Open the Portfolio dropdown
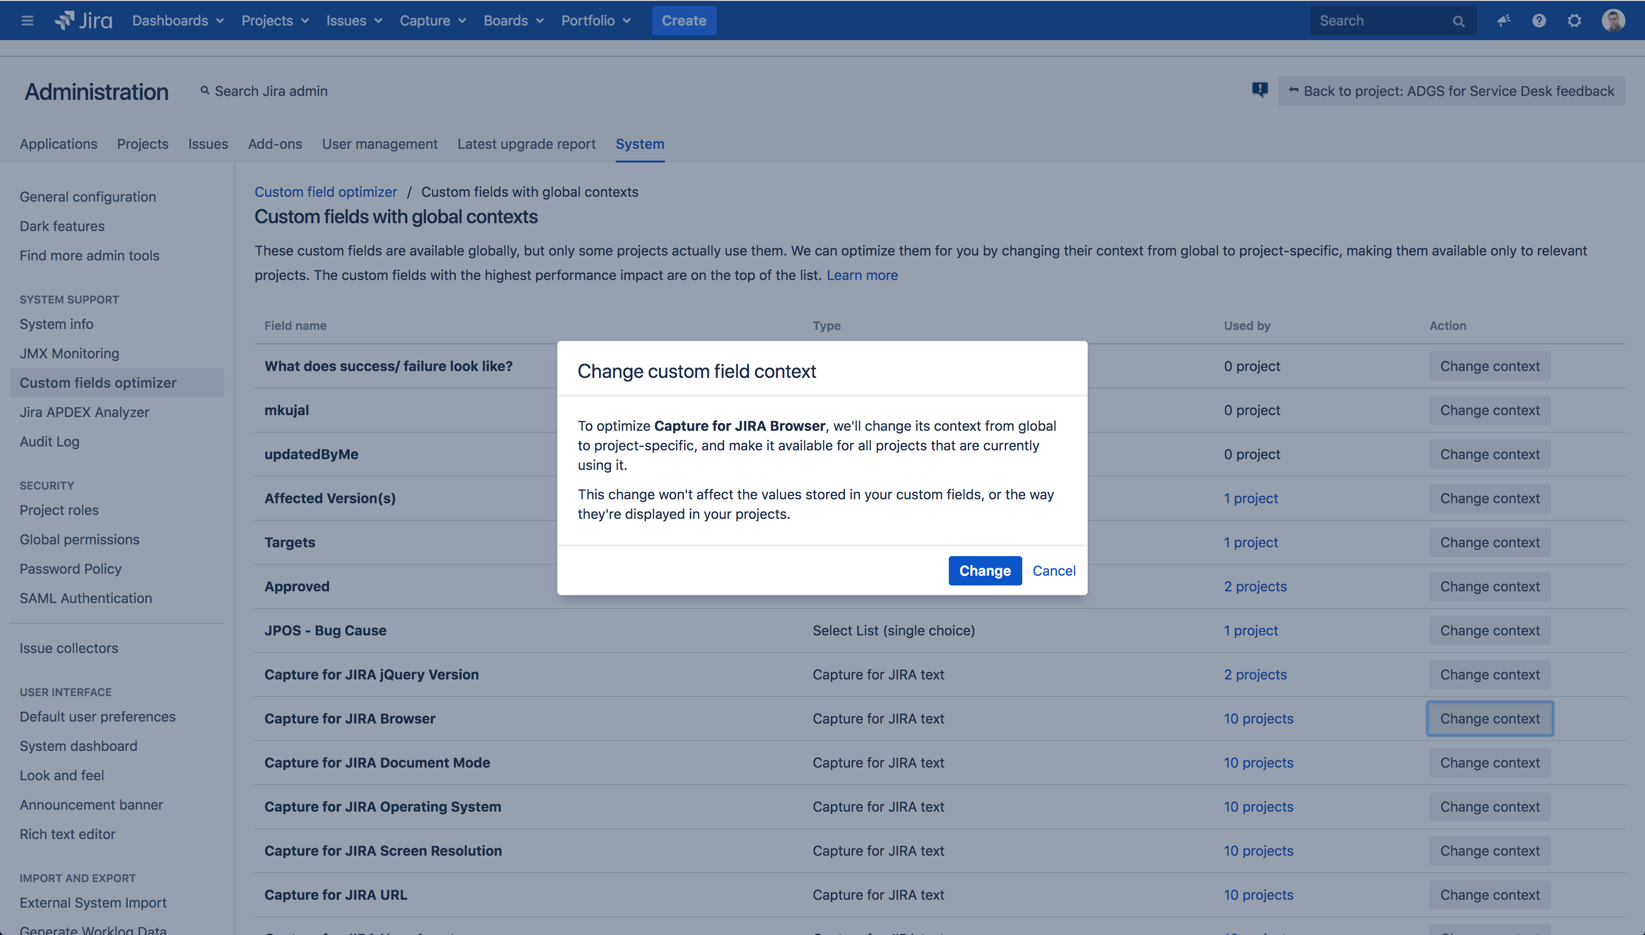The image size is (1645, 935). tap(594, 20)
